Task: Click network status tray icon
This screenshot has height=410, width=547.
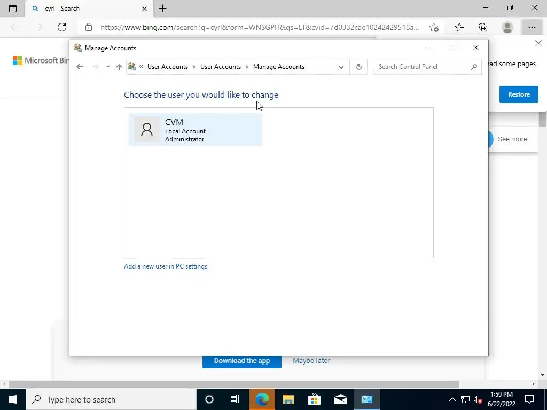Action: coord(465,399)
